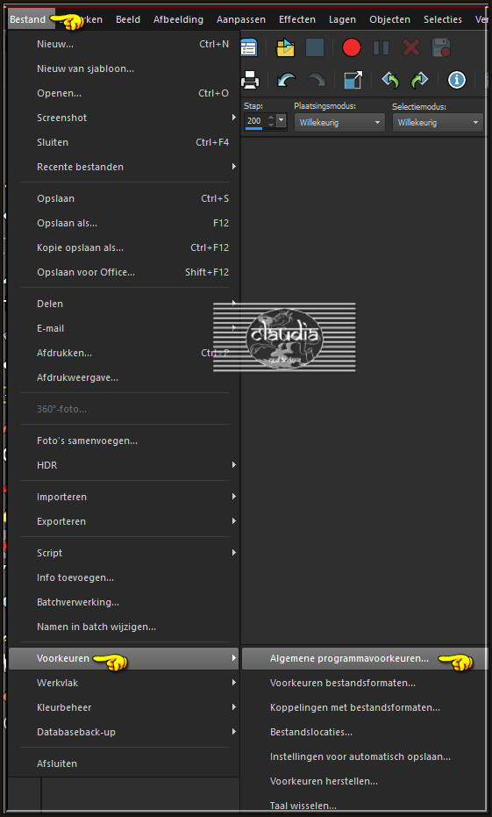The image size is (492, 817).
Task: Open the Effecten menu
Action: coord(297,19)
